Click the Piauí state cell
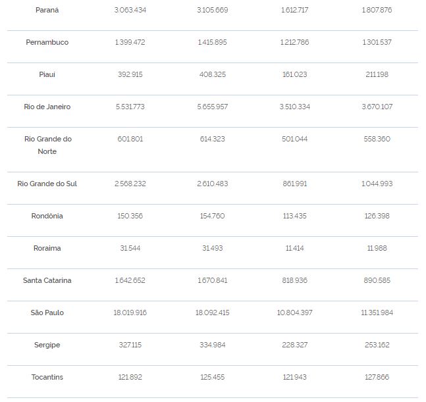 click(x=47, y=74)
